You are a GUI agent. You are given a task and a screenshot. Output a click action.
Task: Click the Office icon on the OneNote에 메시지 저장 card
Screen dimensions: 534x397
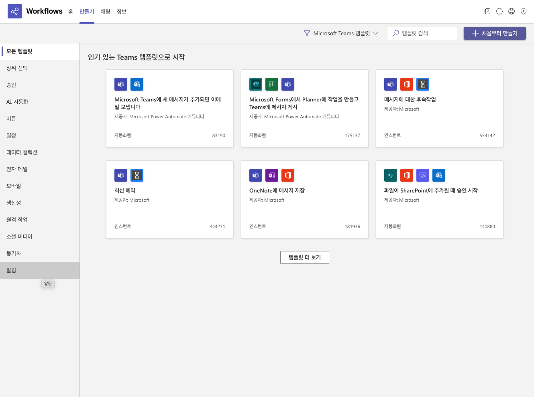point(288,175)
